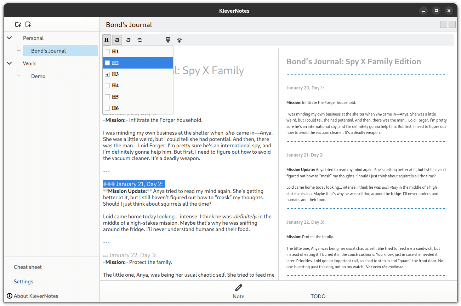
Task: Click the create new note icon
Action: pos(28,24)
